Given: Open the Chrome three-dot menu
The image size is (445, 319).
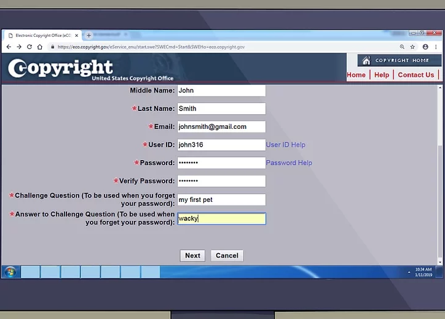Looking at the screenshot, I should (x=436, y=47).
